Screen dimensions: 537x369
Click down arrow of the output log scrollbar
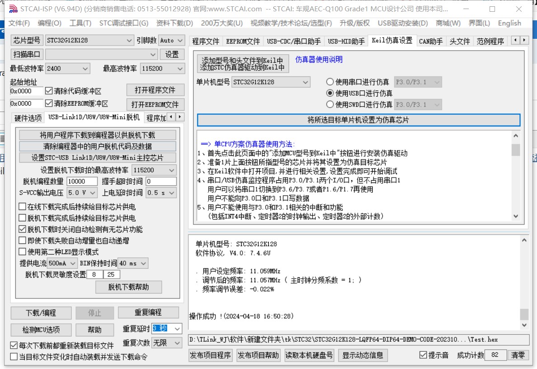pyautogui.click(x=524, y=325)
